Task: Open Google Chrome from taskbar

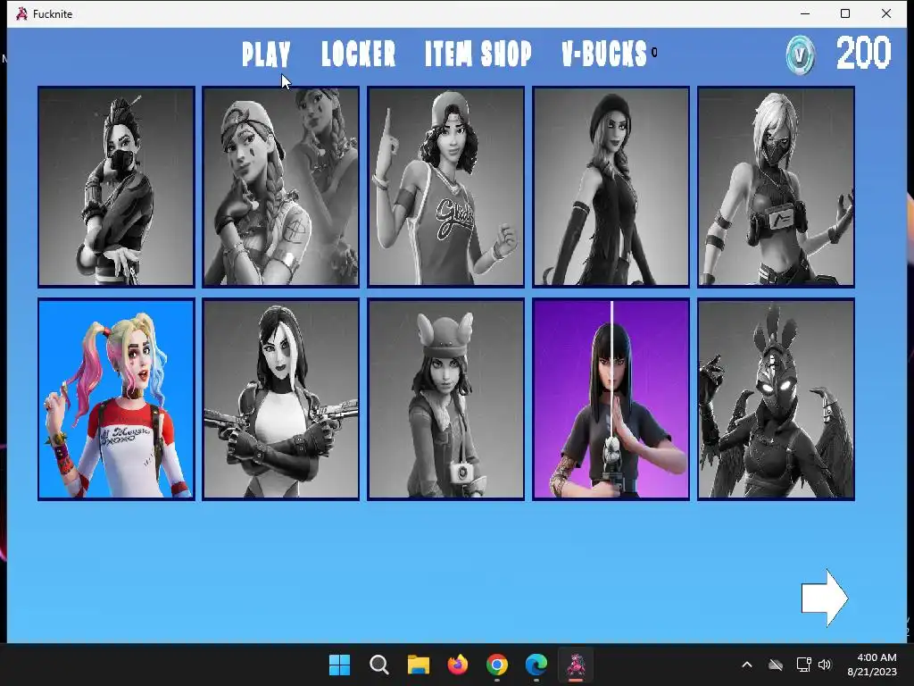Action: coord(496,665)
